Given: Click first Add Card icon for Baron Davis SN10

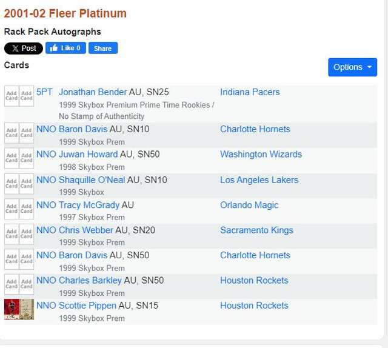Looking at the screenshot, I should pos(12,133).
